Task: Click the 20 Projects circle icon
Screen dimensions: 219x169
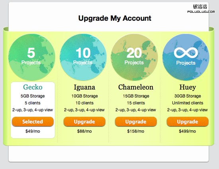Action: point(134,57)
